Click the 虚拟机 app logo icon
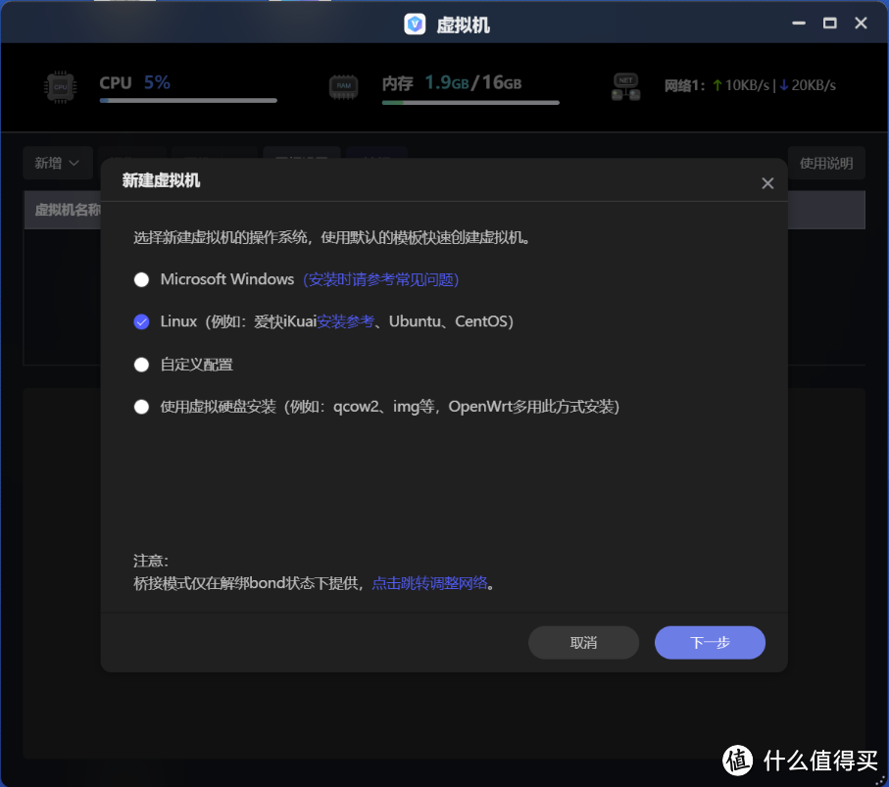The image size is (889, 787). pos(415,25)
